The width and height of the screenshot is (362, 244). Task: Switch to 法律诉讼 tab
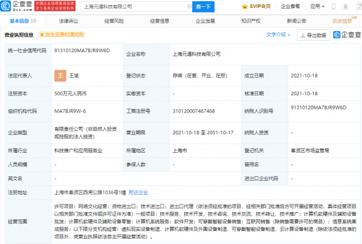pyautogui.click(x=68, y=21)
